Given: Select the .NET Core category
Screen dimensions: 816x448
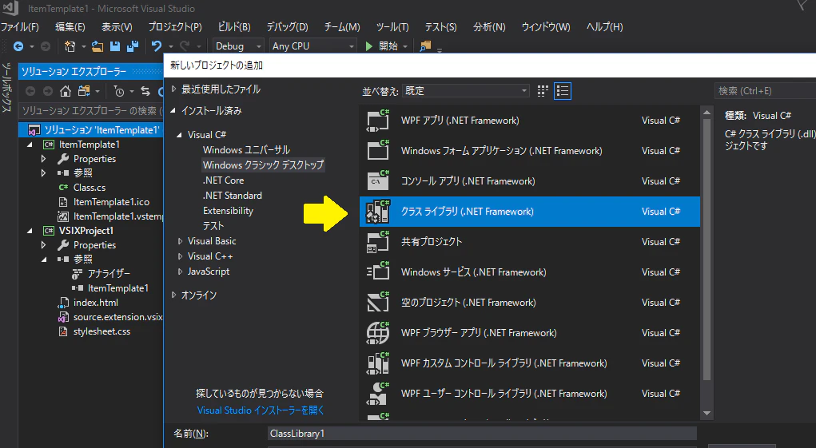Looking at the screenshot, I should (x=223, y=180).
